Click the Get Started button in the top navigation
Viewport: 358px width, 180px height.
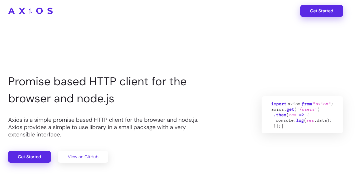tap(322, 11)
